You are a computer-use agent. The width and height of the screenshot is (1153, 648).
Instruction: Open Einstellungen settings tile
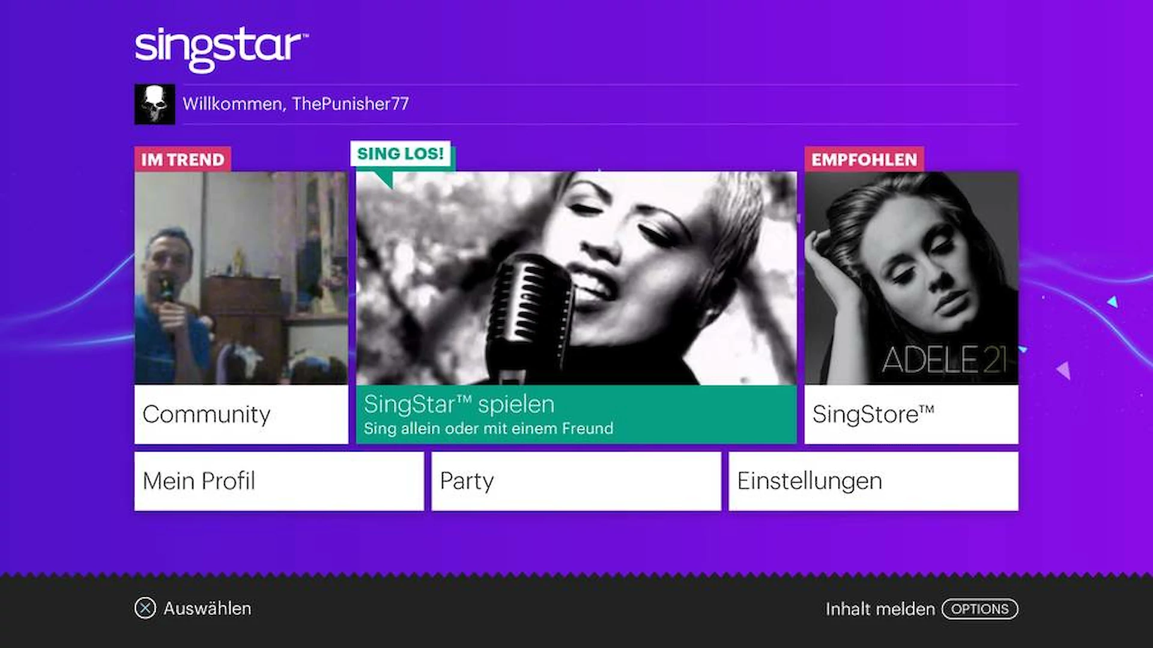point(874,481)
